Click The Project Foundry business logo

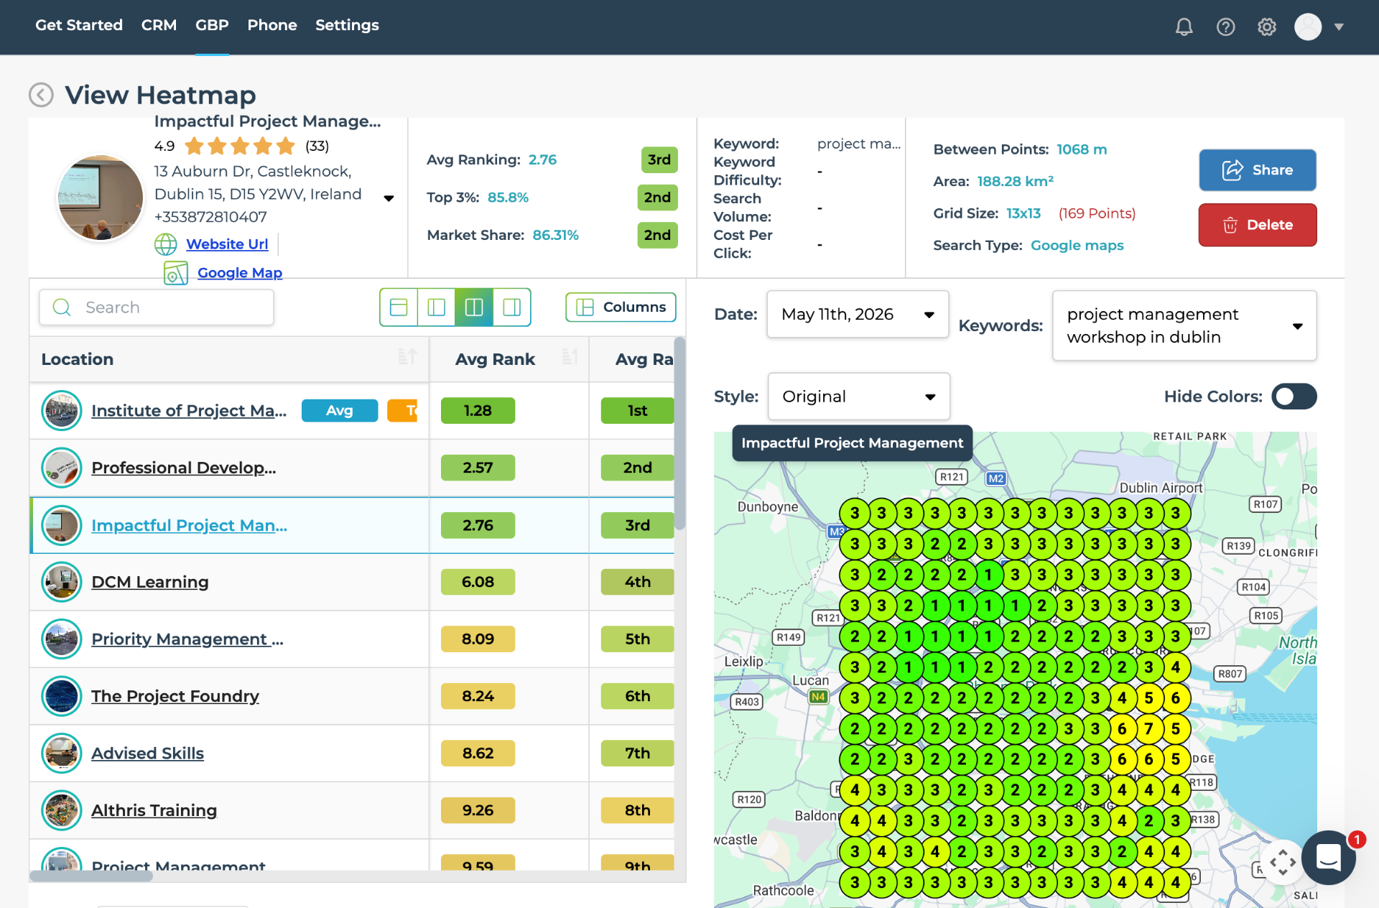[x=62, y=696]
